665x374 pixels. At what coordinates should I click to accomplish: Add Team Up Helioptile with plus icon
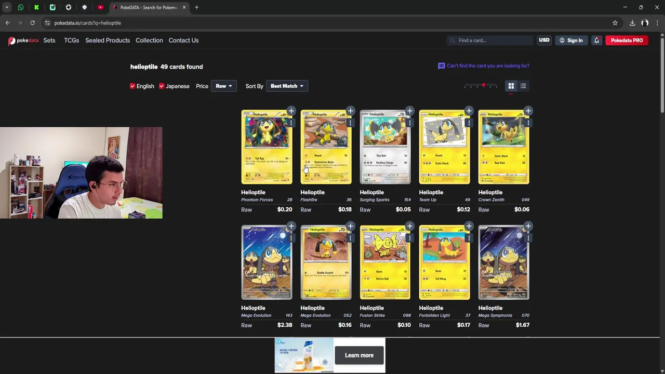click(x=469, y=111)
